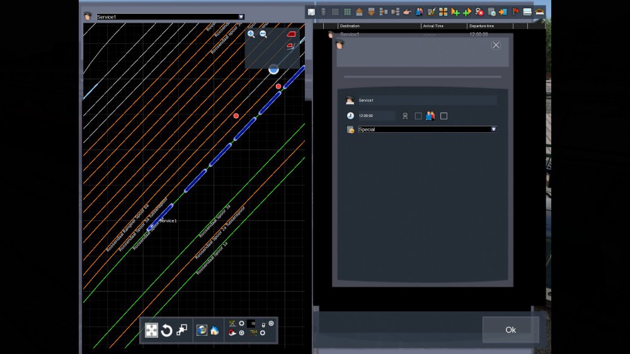This screenshot has width=630, height=354.
Task: Click the red flag icon in toolbar
Action: coord(515,12)
